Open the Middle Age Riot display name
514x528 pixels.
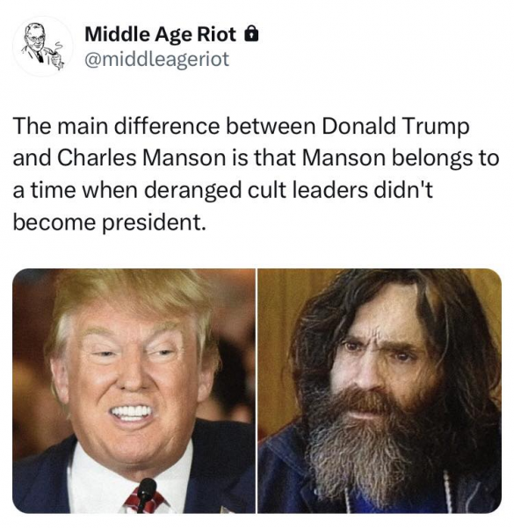point(161,34)
